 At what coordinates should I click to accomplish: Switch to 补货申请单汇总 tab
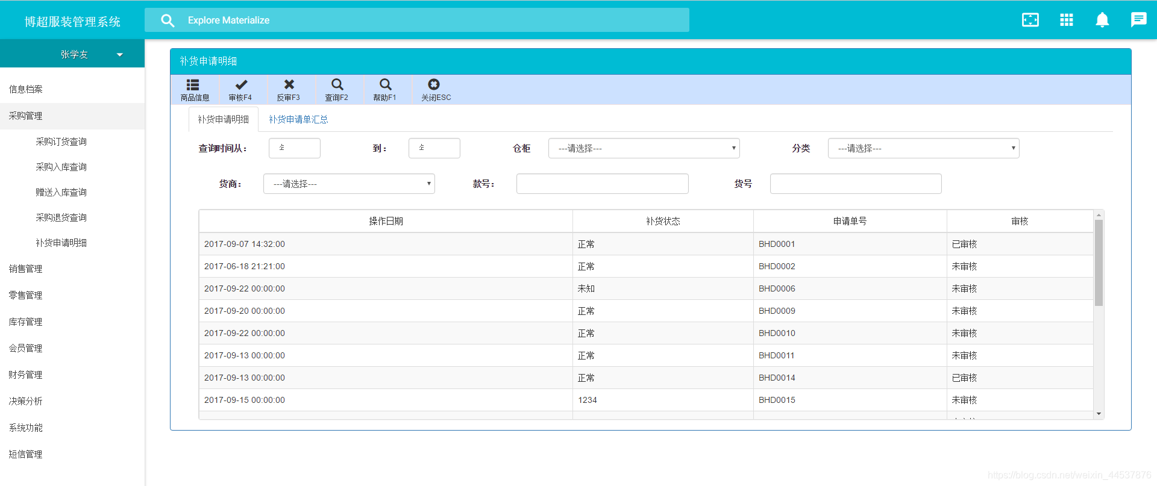tap(298, 119)
